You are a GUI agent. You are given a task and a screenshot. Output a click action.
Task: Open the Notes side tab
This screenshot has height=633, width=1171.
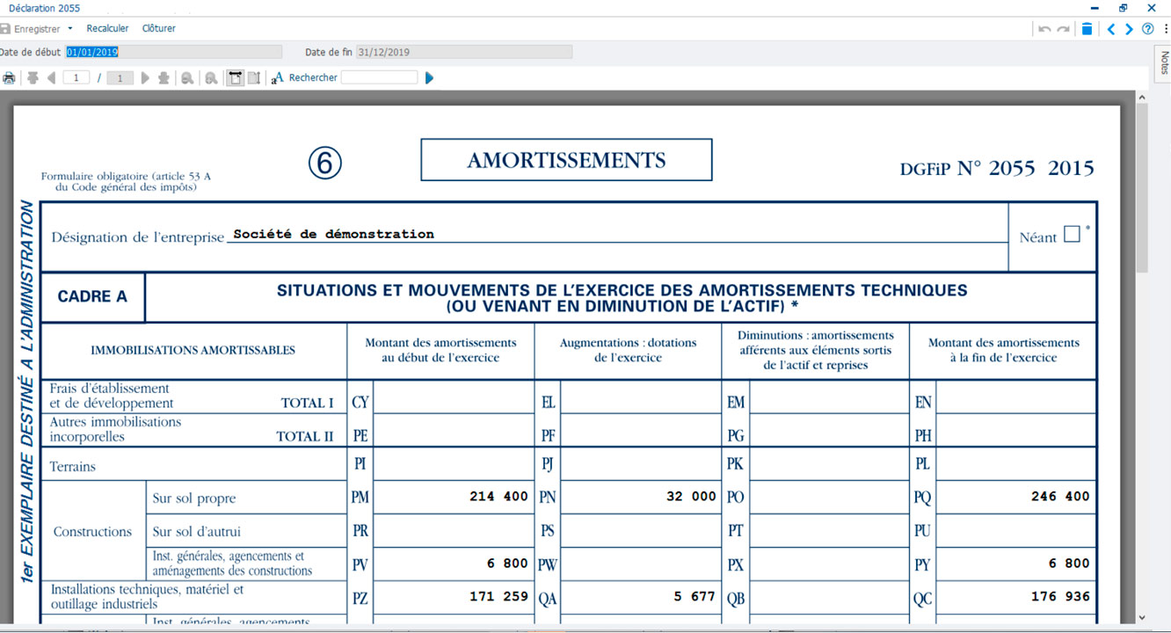pos(1163,63)
